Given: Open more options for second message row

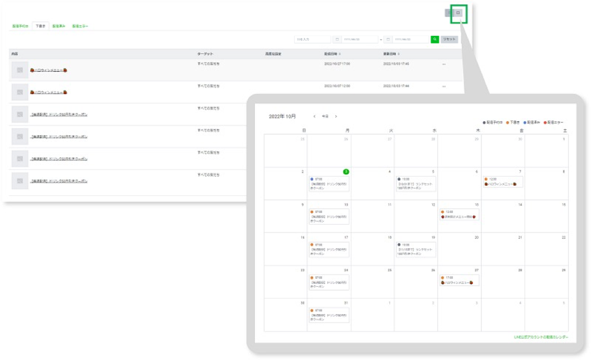Looking at the screenshot, I should pyautogui.click(x=444, y=87).
